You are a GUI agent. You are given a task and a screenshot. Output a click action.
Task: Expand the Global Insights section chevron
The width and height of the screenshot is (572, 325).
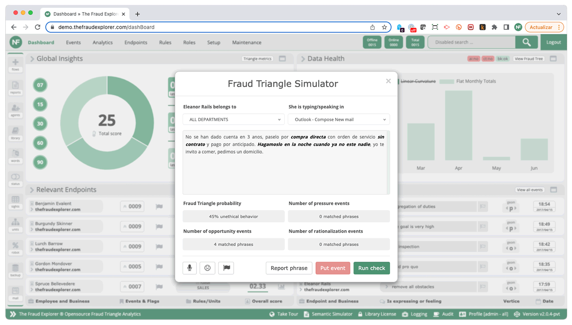coord(32,59)
